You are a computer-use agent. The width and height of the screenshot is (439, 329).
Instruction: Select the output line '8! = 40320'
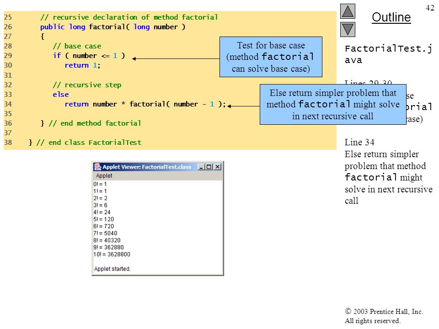[x=107, y=240]
